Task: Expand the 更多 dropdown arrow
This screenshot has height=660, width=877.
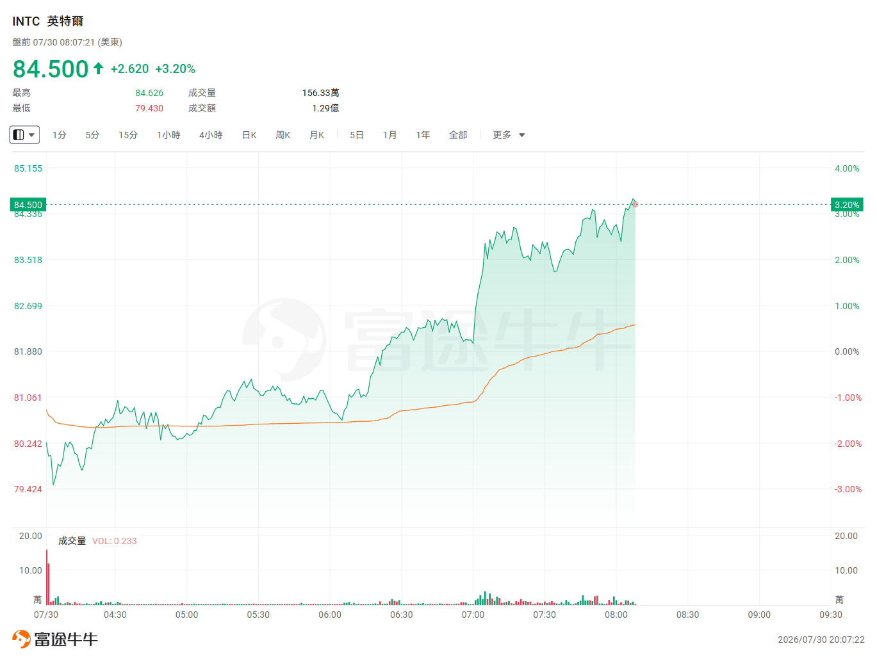Action: coord(522,135)
